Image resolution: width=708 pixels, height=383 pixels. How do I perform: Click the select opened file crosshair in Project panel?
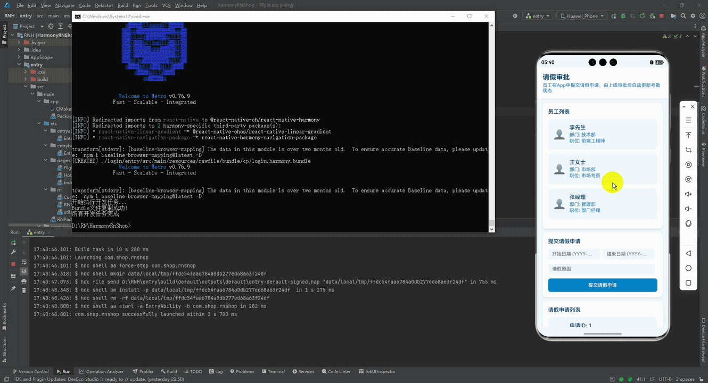tap(51, 26)
